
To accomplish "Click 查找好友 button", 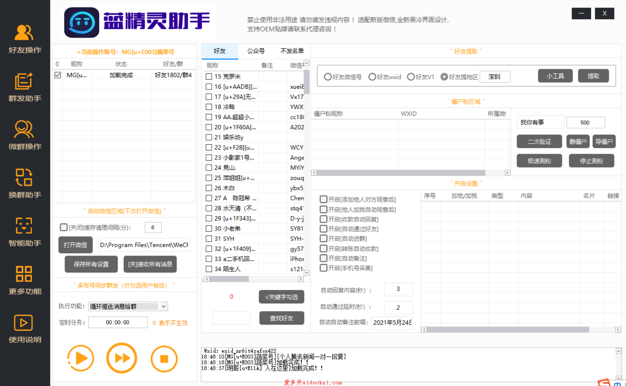I will 281,318.
